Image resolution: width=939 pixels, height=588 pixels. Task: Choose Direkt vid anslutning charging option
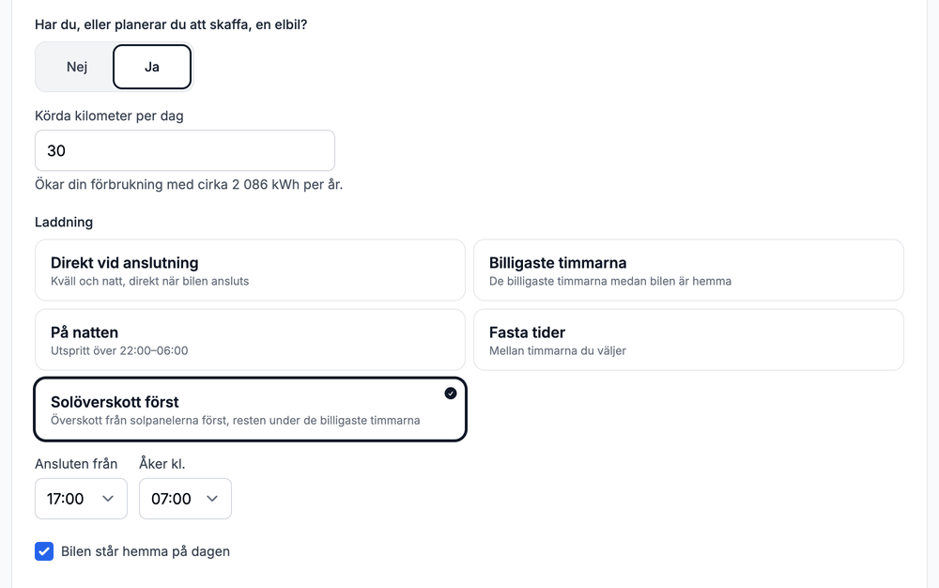[x=250, y=271]
